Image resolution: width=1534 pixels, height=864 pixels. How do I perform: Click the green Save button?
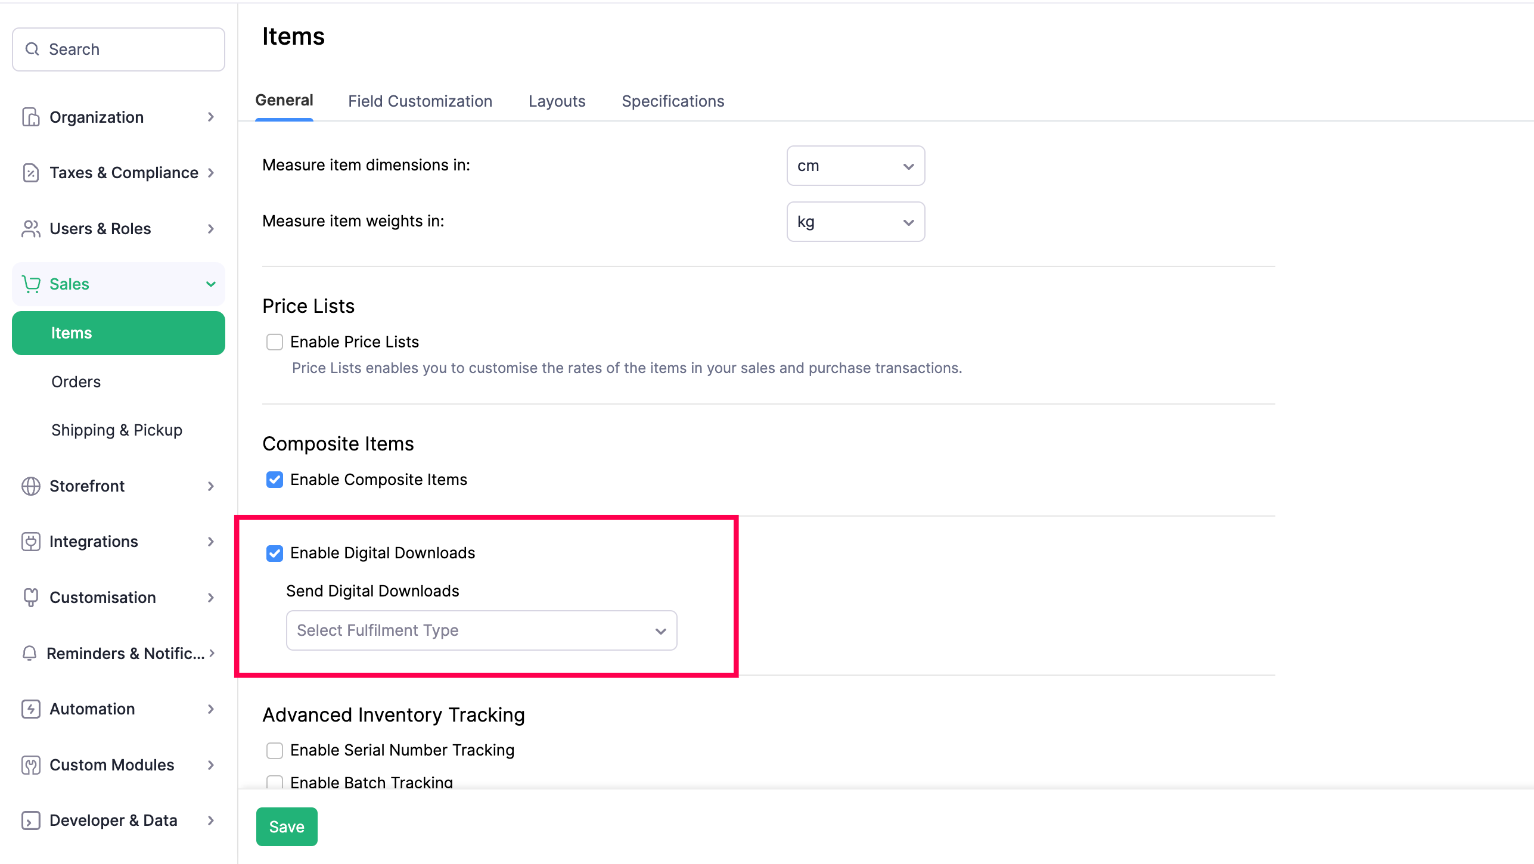pyautogui.click(x=287, y=826)
